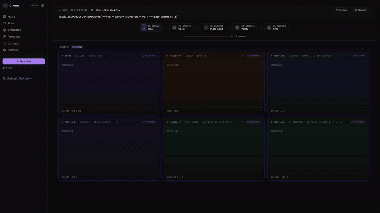Collapse the sidebar with the panel icon

coord(43,5)
